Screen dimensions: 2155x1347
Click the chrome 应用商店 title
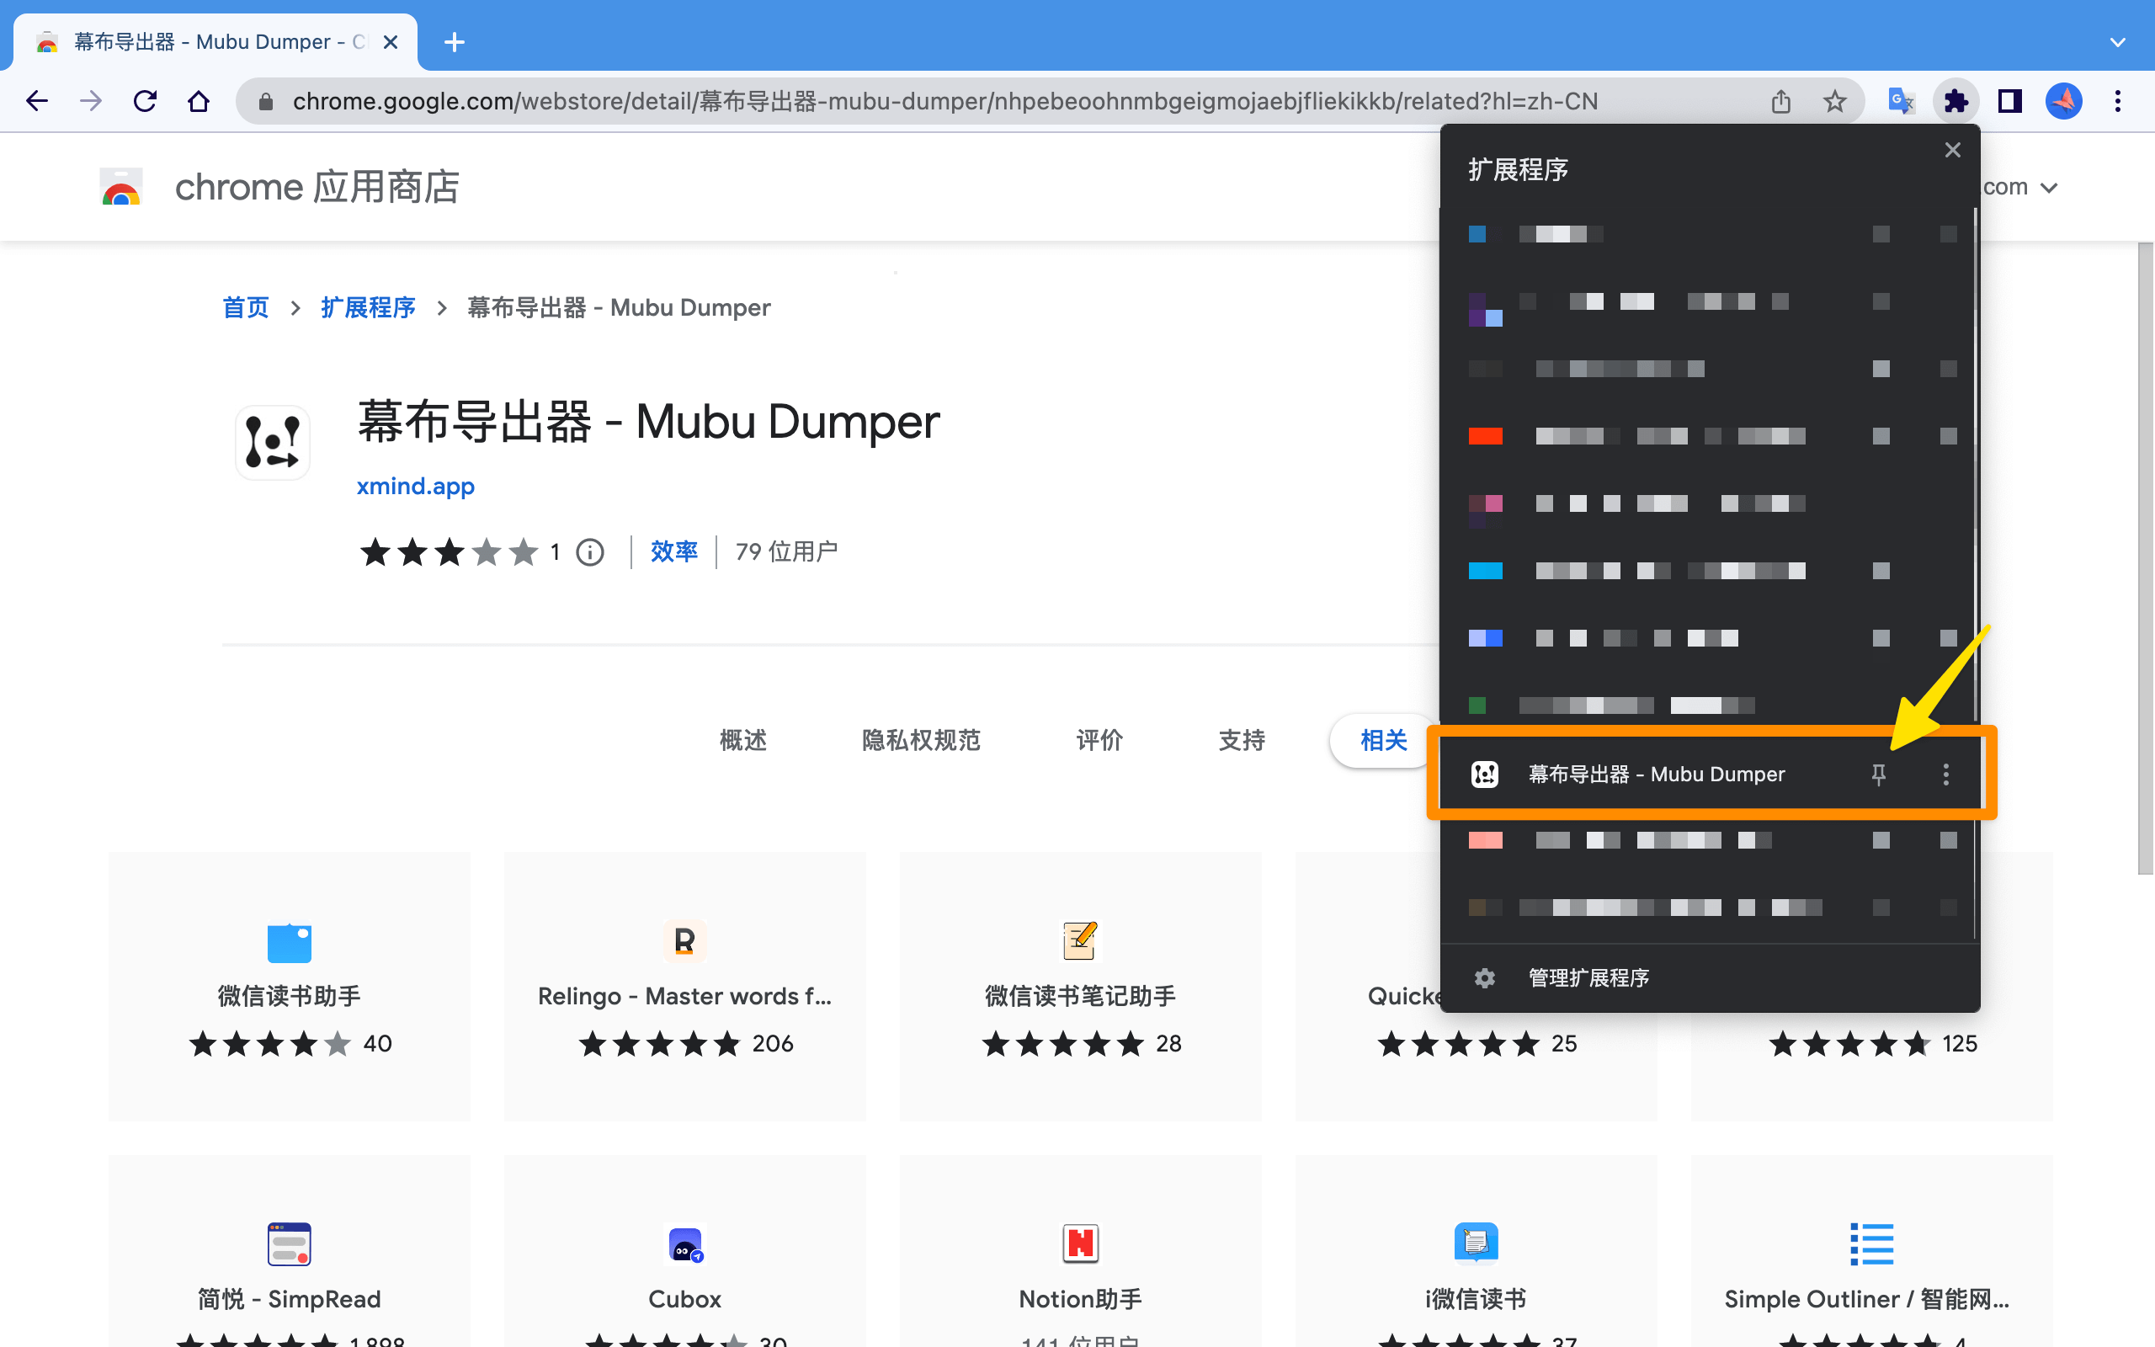point(317,187)
